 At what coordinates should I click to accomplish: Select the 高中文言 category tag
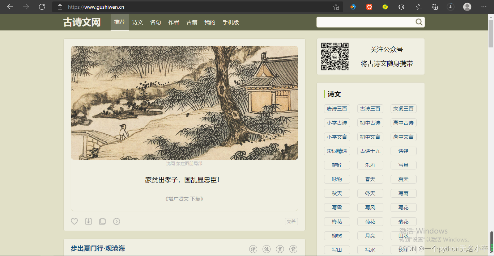(x=404, y=137)
